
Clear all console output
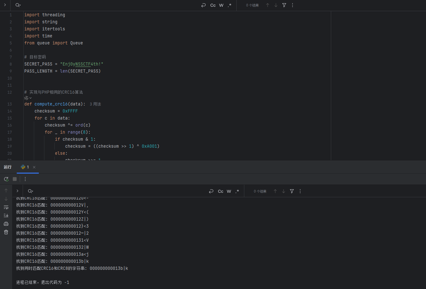tap(6, 232)
